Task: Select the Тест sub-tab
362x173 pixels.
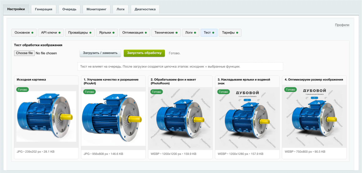Action: pyautogui.click(x=209, y=33)
